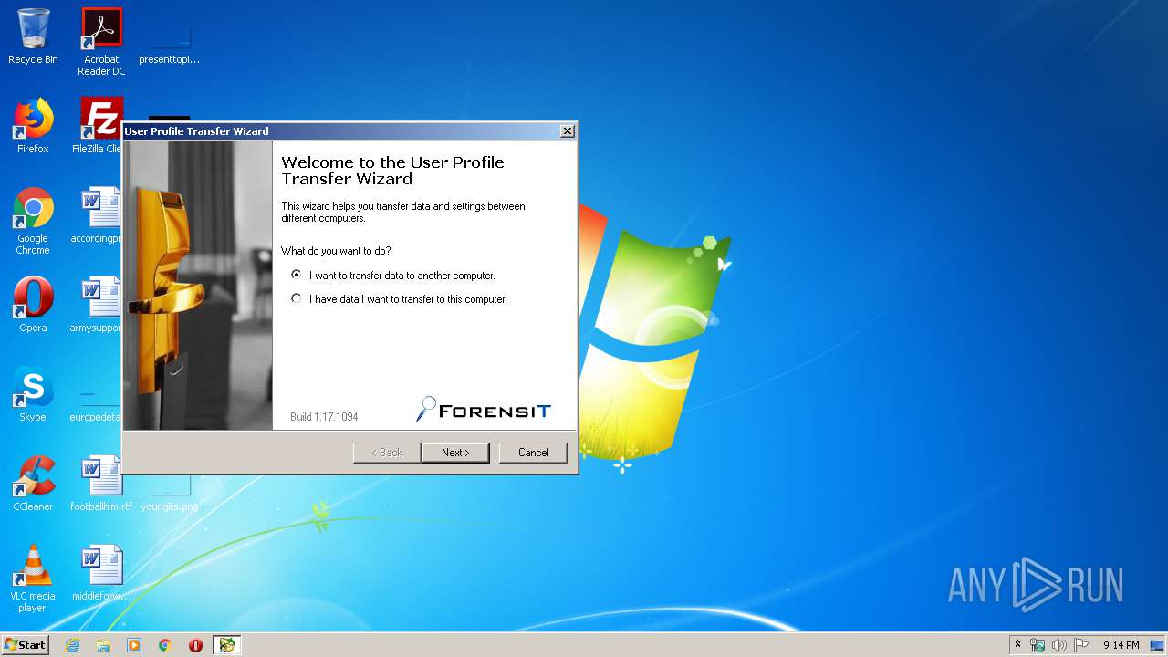The width and height of the screenshot is (1168, 657).
Task: Launch Opera from the desktop
Action: coord(33,305)
